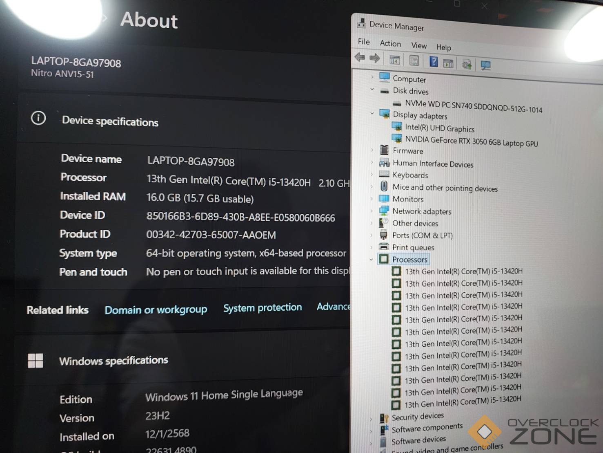Screen dimensions: 603x453
Task: Select the Software components label
Action: (x=427, y=428)
